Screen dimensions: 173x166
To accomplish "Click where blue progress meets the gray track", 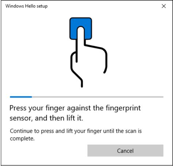I will pos(32,97).
